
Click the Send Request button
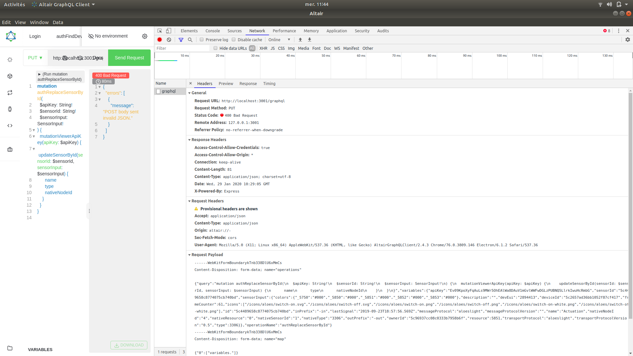tap(129, 57)
